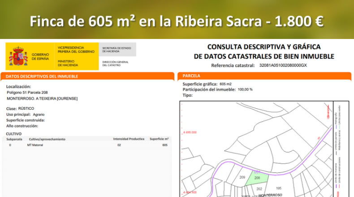This screenshot has width=354, height=197.
Task: Click the 'Superficie gráfica:' label
Action: click(x=200, y=84)
